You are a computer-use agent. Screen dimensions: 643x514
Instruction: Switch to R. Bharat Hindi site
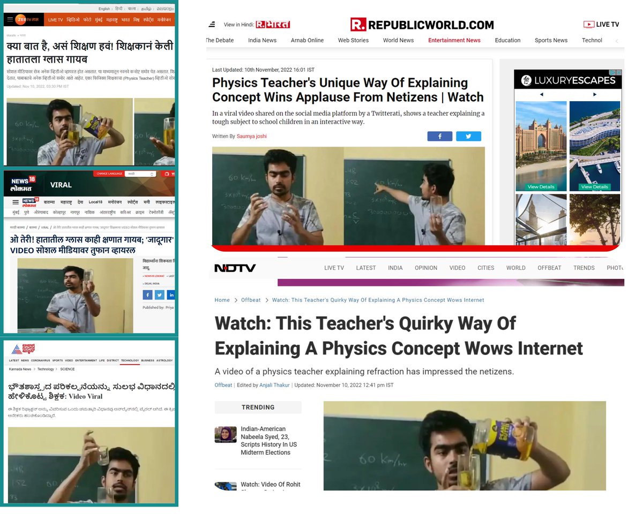(x=272, y=25)
